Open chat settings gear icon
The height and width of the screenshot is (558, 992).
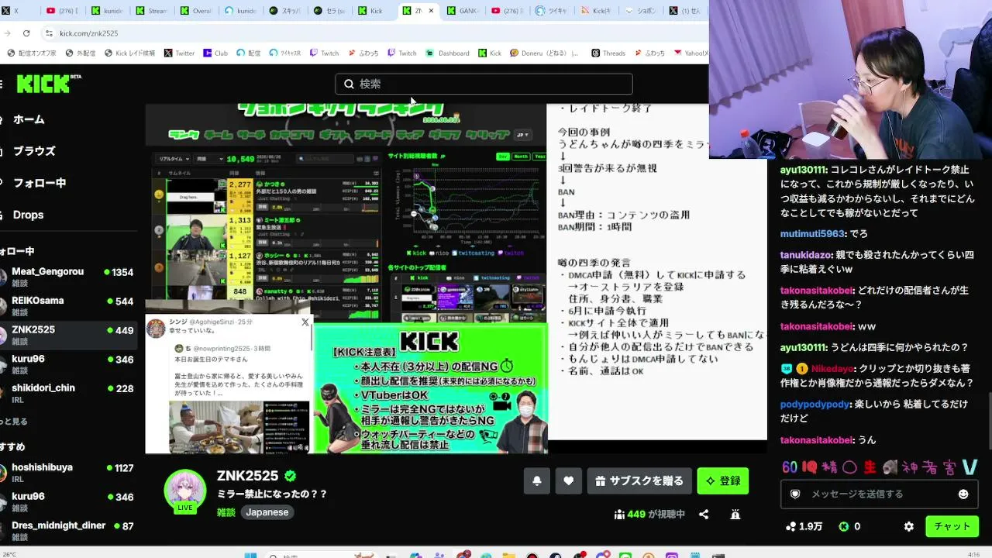(x=909, y=526)
